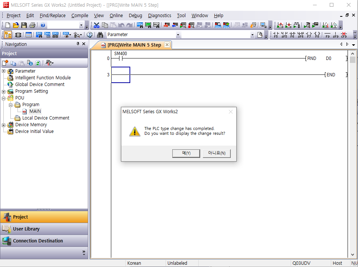Open the Diagnostics menu
The width and height of the screenshot is (358, 267).
click(160, 16)
